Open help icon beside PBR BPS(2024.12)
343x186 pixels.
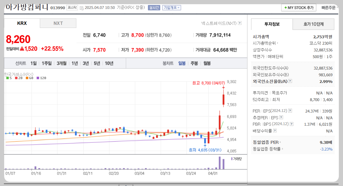(x=292, y=124)
